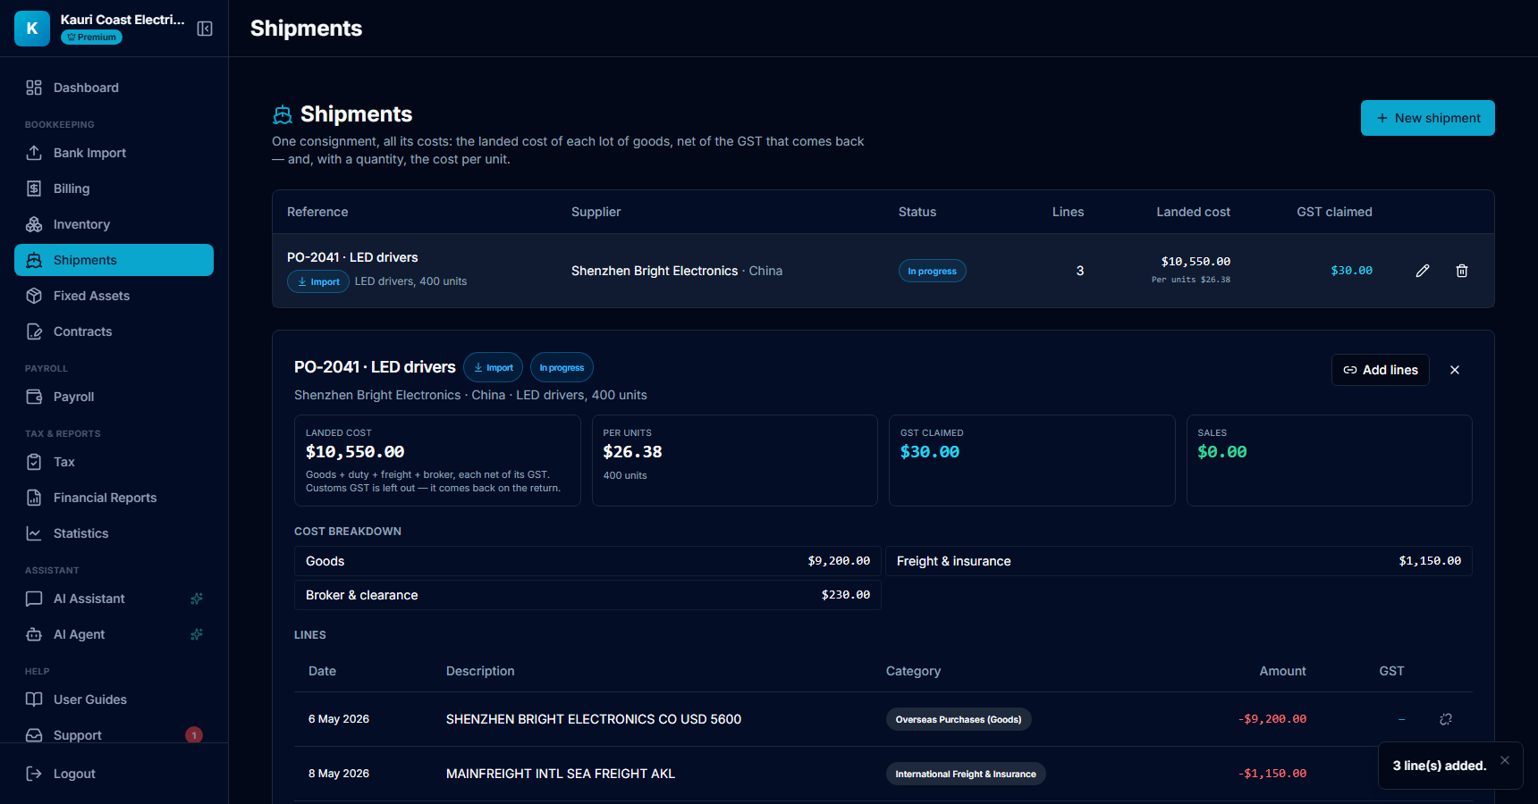Collapse the sidebar panel icon

(x=205, y=29)
